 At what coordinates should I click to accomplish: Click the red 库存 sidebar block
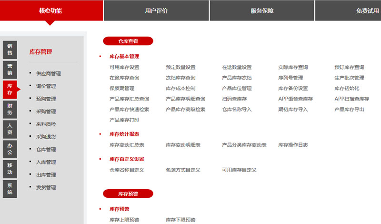(x=10, y=89)
